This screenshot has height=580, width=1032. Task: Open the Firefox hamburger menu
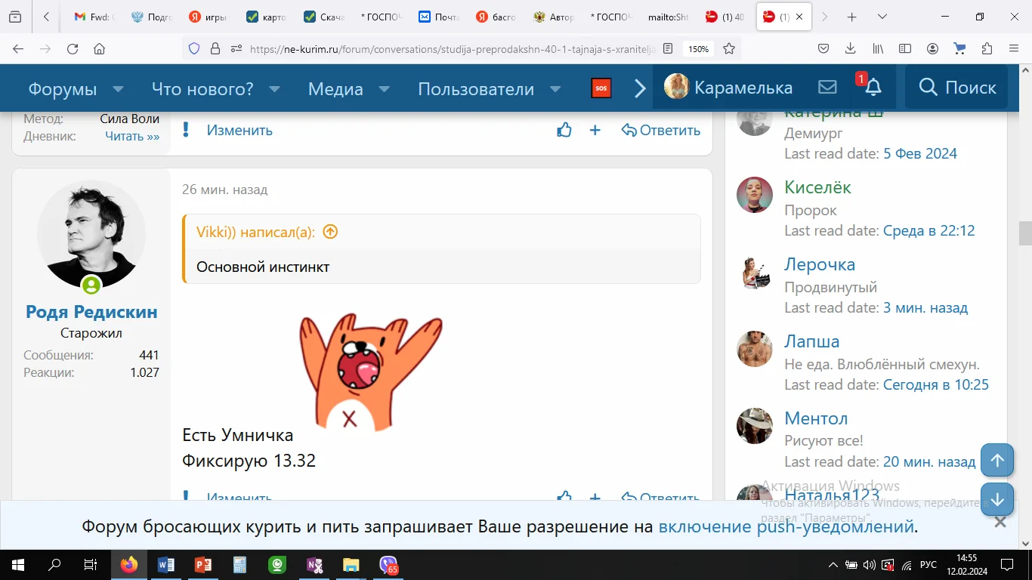click(1014, 48)
